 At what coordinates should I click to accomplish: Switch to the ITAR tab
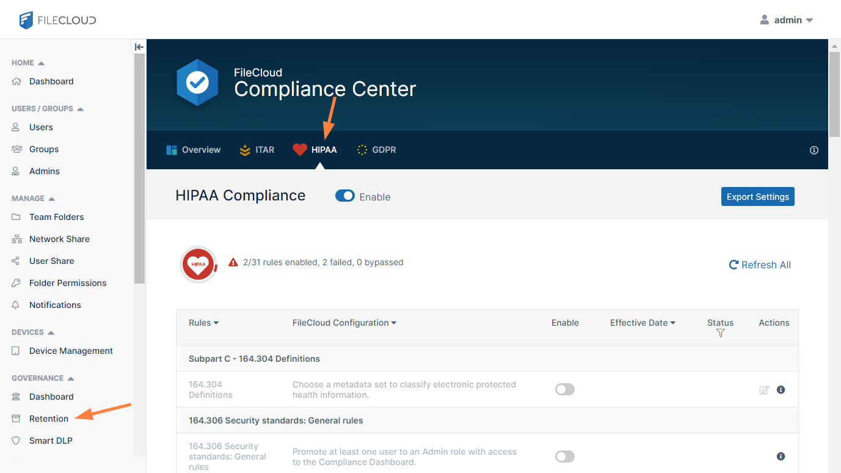[257, 150]
